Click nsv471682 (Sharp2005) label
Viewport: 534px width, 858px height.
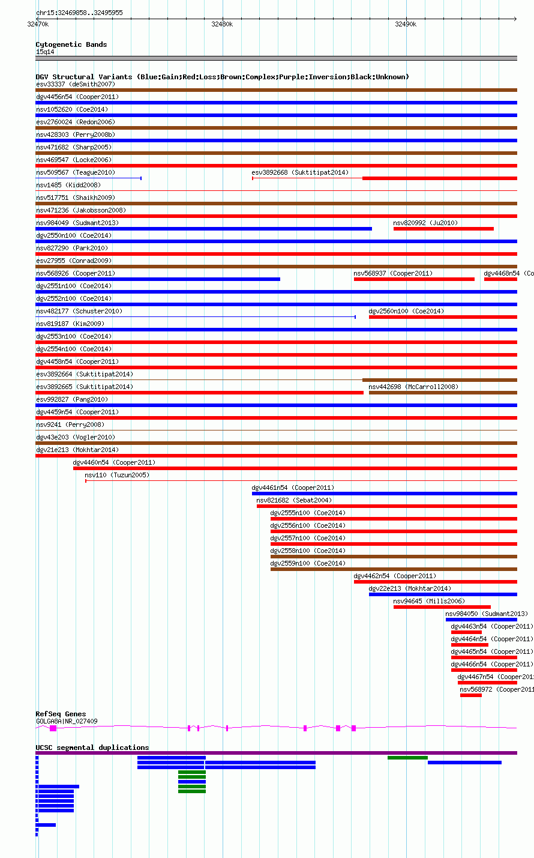tap(74, 148)
